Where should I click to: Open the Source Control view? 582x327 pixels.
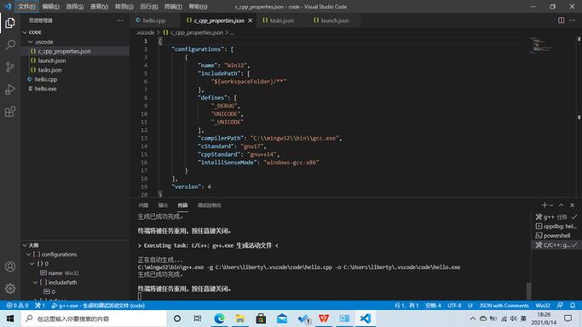click(x=10, y=67)
